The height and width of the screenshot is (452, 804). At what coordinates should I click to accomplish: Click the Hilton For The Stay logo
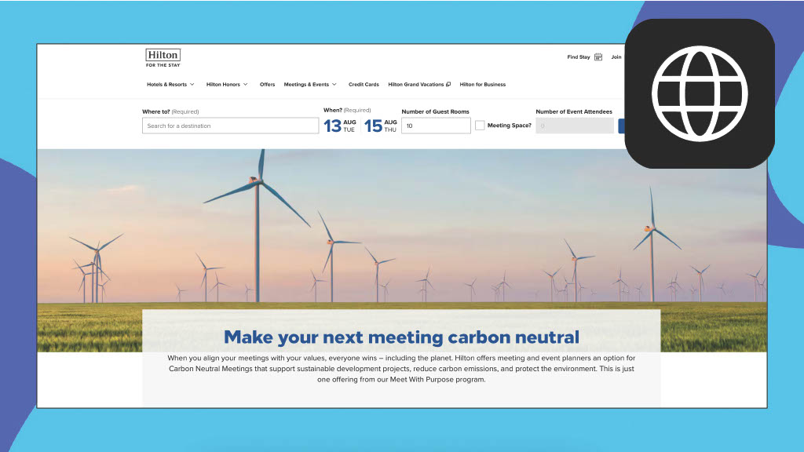pyautogui.click(x=163, y=58)
